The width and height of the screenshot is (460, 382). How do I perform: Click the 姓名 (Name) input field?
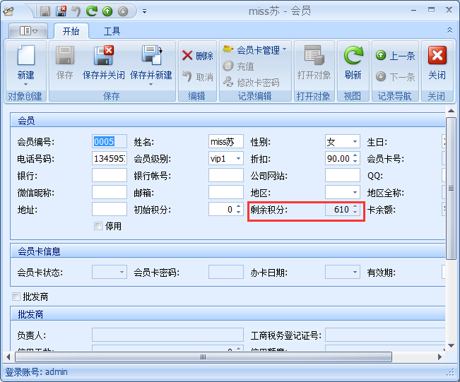[x=225, y=142]
